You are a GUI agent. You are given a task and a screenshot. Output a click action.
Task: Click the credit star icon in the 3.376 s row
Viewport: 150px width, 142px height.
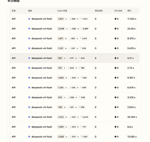[115, 97]
